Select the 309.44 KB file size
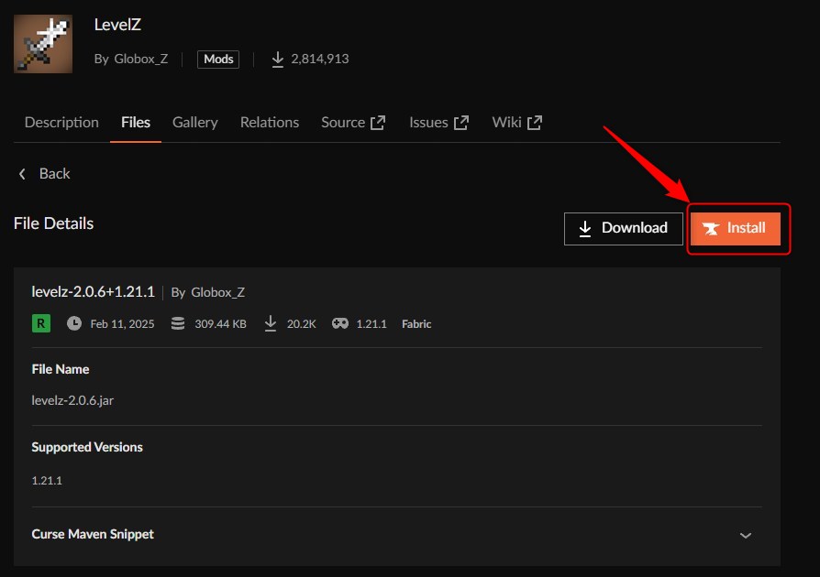This screenshot has height=577, width=820. coord(220,323)
